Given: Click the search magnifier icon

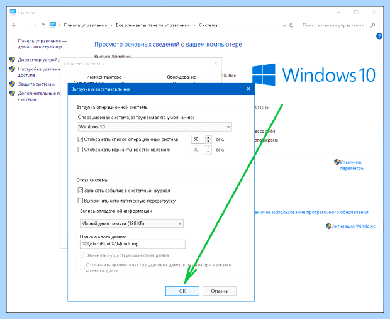Looking at the screenshot, I should pyautogui.click(x=372, y=25).
